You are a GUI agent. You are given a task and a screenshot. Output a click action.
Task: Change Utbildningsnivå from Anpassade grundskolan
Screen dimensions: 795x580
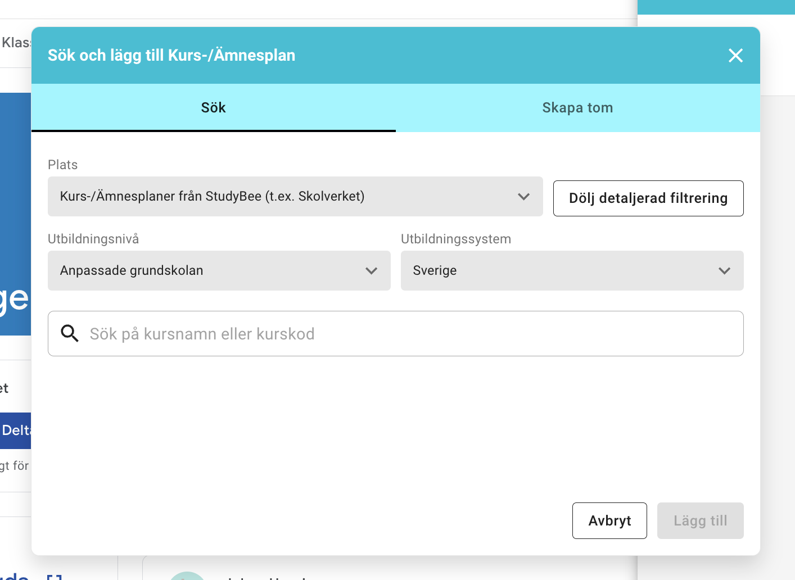pyautogui.click(x=219, y=271)
